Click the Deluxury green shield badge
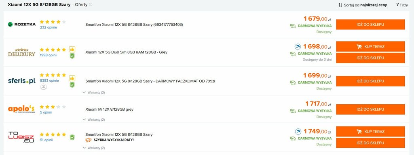 (72, 56)
